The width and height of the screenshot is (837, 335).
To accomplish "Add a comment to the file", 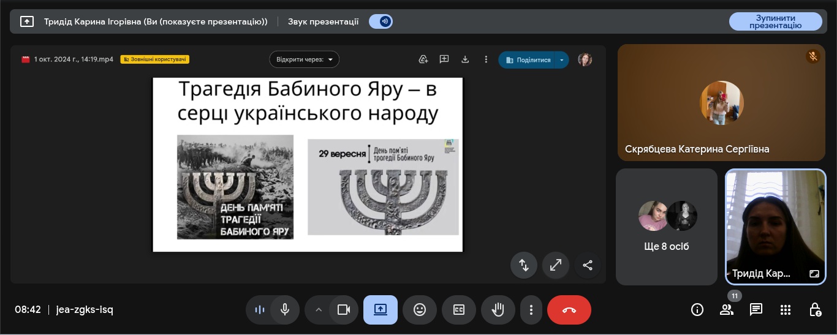I will [444, 59].
